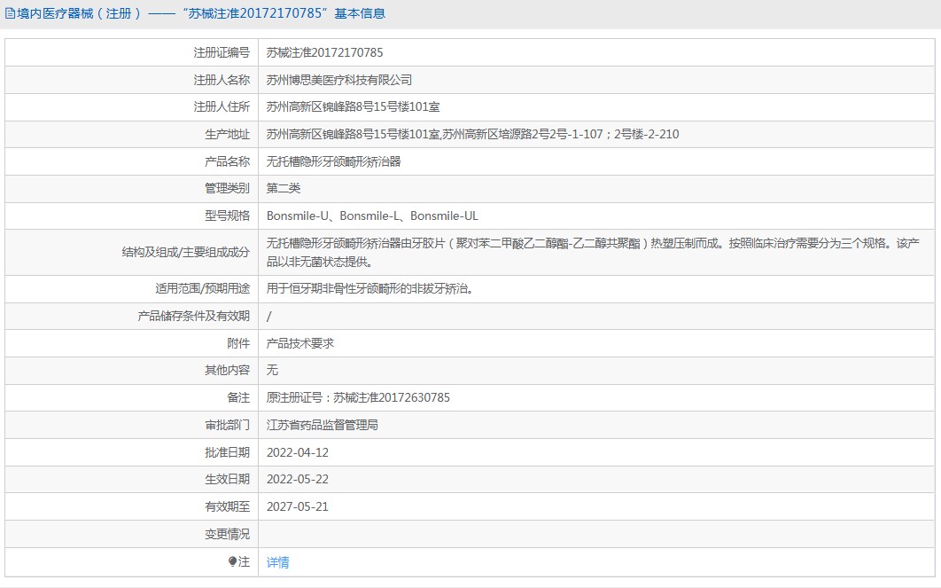Click effective date 2022-05-22
The width and height of the screenshot is (941, 588).
[x=297, y=479]
